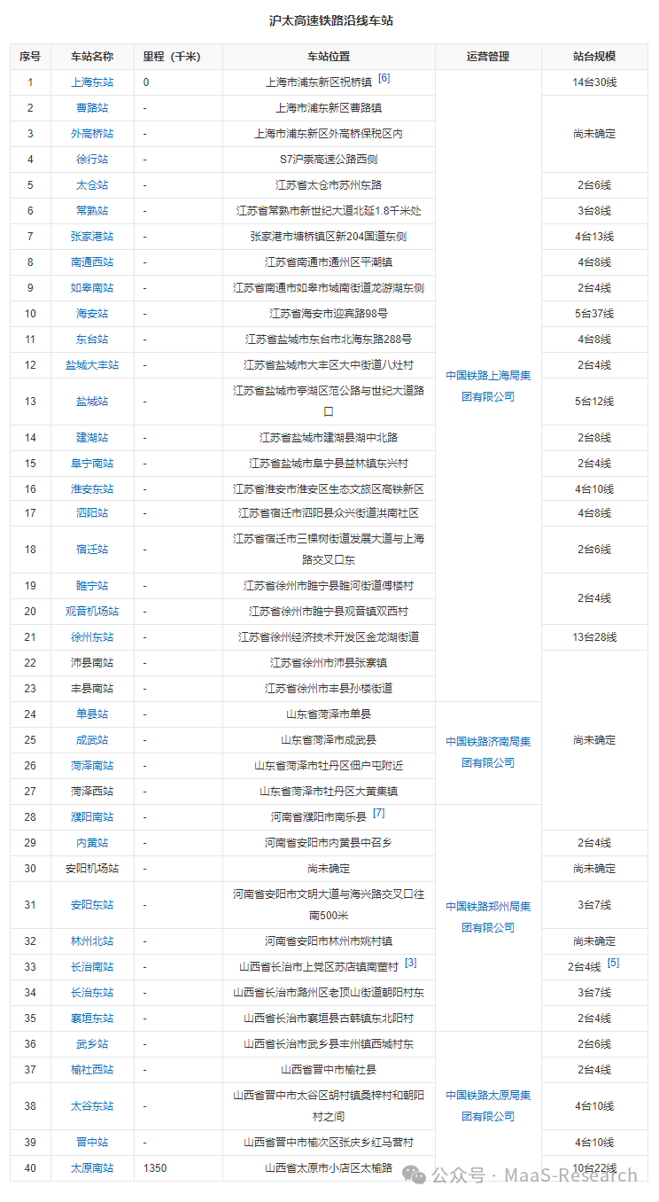Click the 站台规模 column header
This screenshot has width=659, height=1202.
594,57
